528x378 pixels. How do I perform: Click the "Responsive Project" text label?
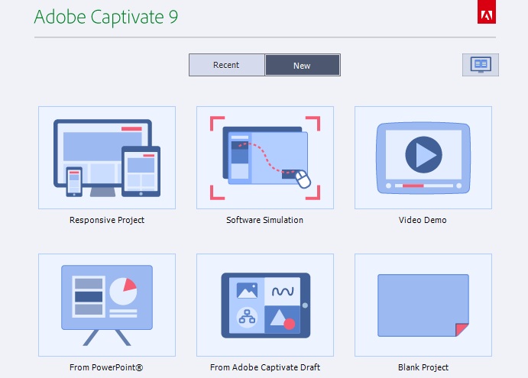point(107,220)
